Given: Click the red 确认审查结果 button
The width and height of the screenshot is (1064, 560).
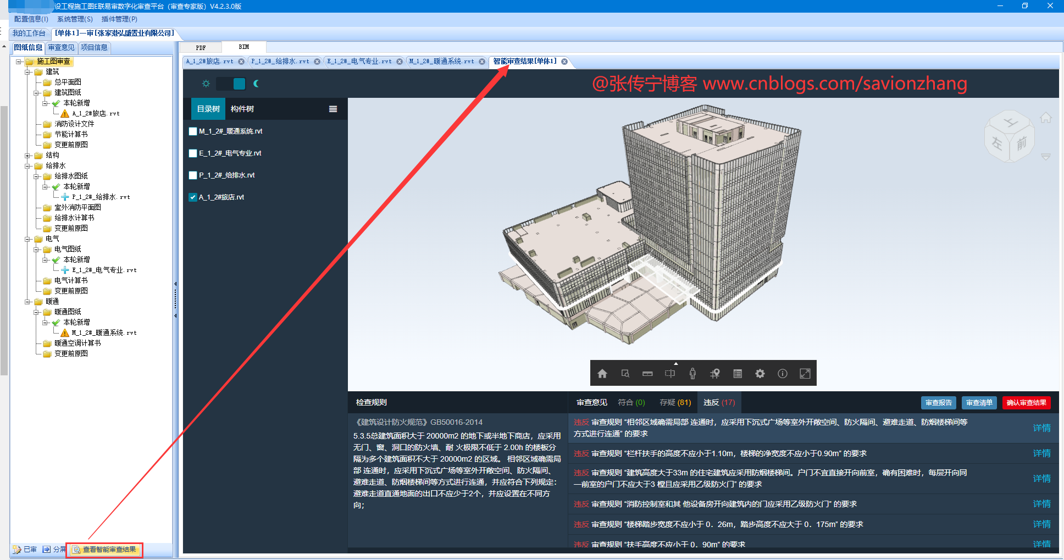Looking at the screenshot, I should 1026,403.
